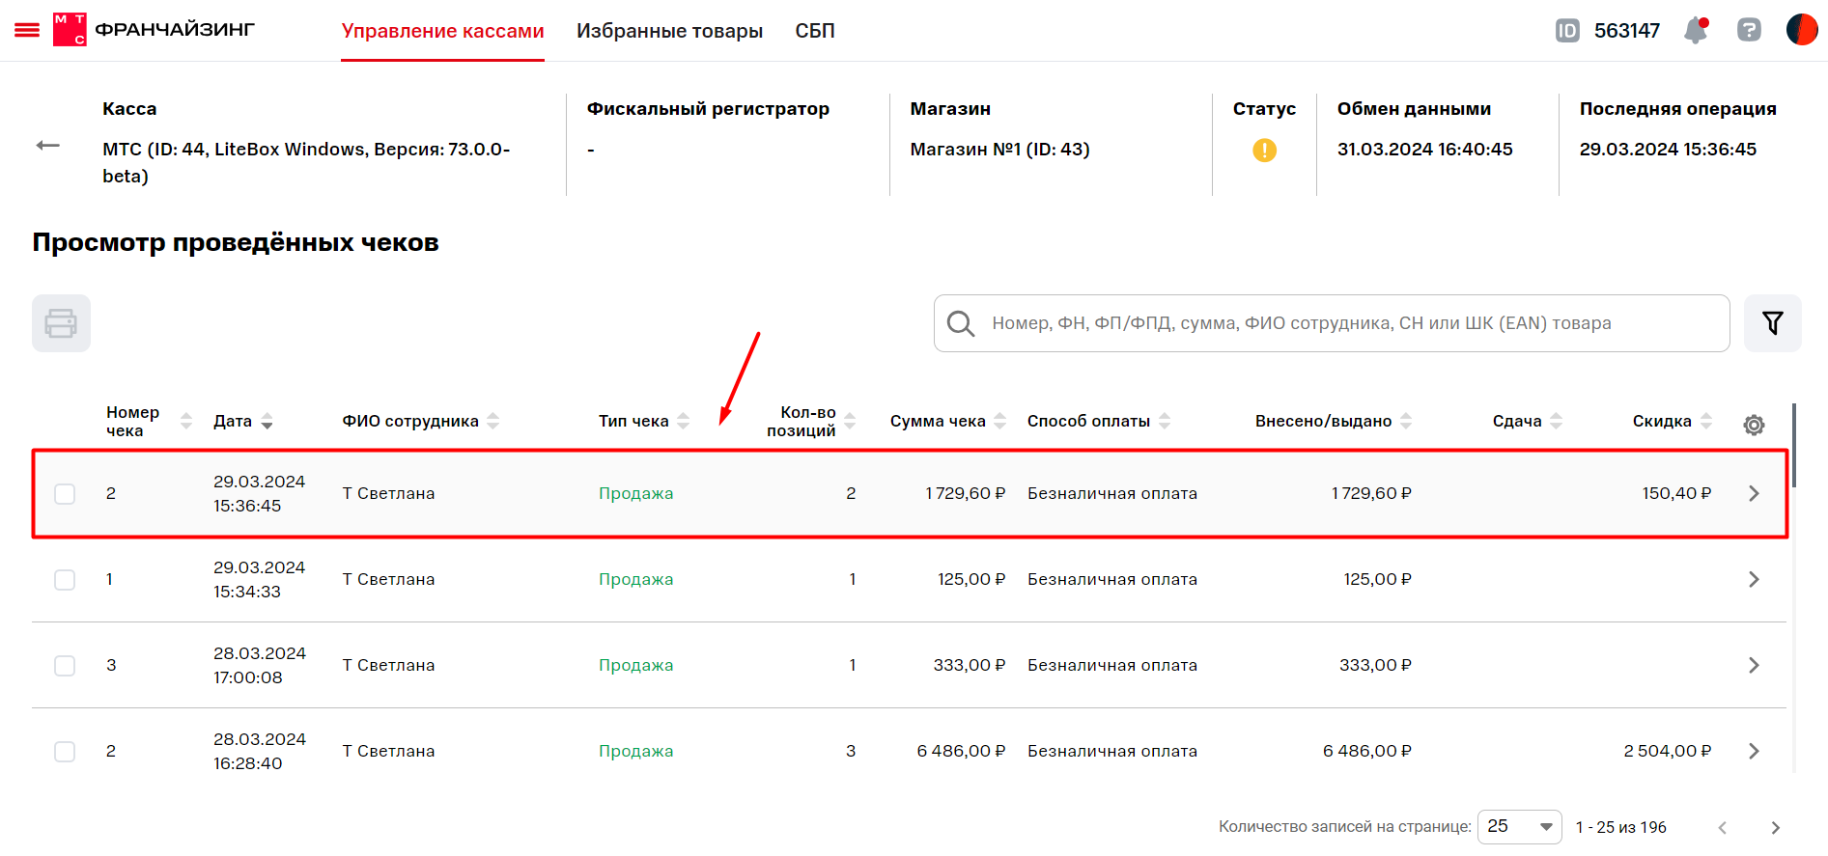Switch to Избранные товары tab
The height and width of the screenshot is (856, 1828).
669,31
